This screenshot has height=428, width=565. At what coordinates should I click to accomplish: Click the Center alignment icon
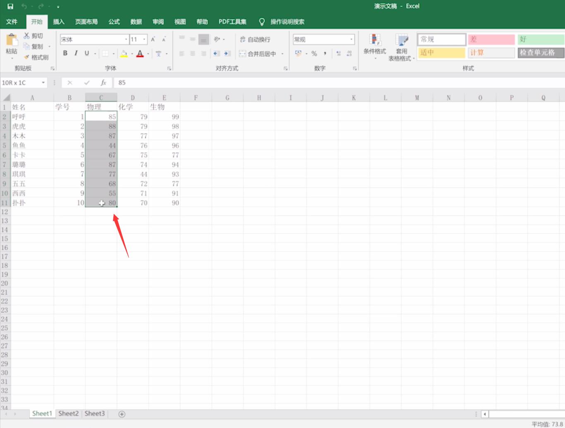(193, 53)
